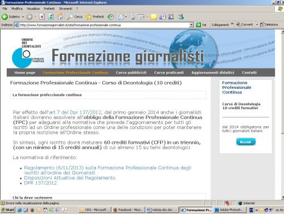Expand the Indietro history dropdown arrow
The image size is (284, 214).
point(23,17)
